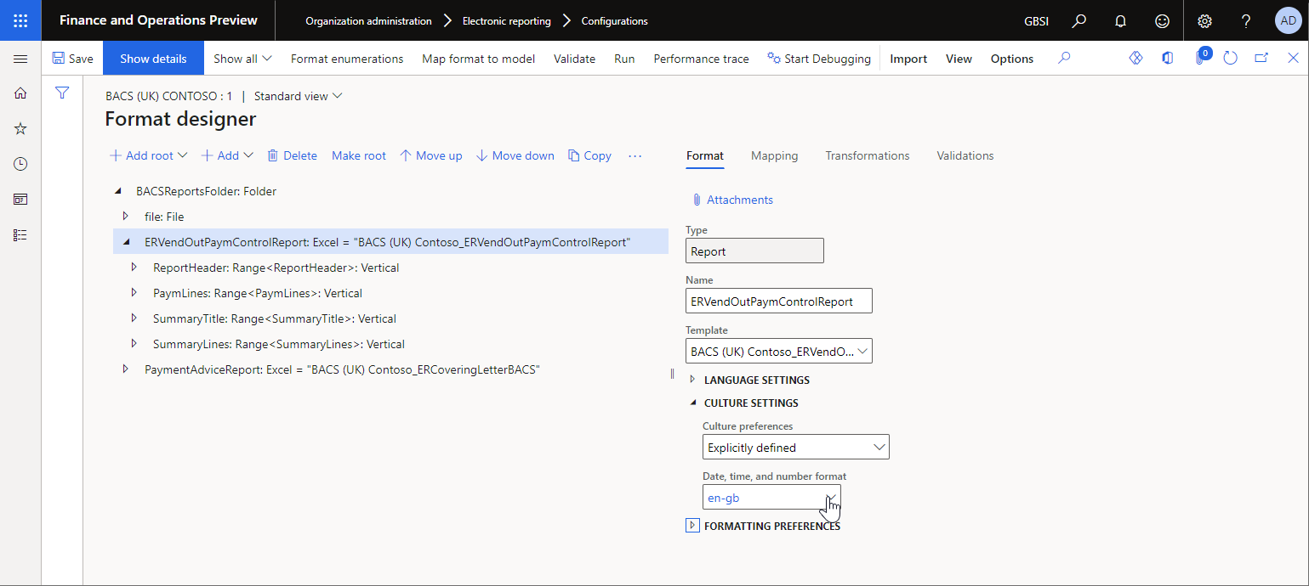Switch to the Mapping tab
Screen dimensions: 1309x586
[774, 155]
